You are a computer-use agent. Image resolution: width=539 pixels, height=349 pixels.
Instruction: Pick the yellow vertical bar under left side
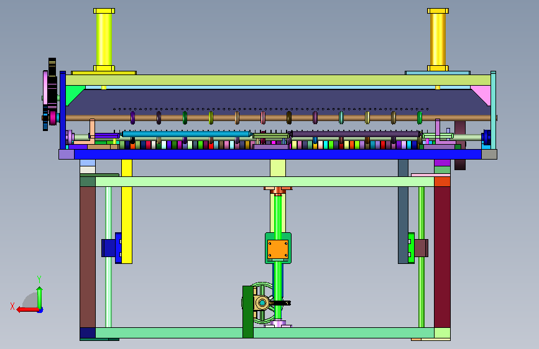pos(127,211)
